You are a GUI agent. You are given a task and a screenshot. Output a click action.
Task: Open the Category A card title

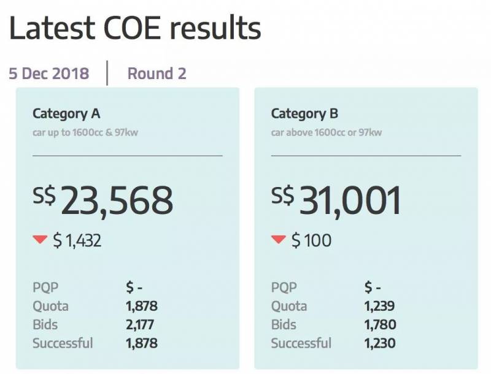coord(66,113)
